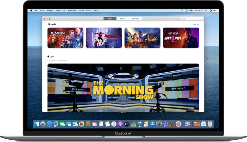Image resolution: width=247 pixels, height=142 pixels.
Task: Open the Arkiv menu
Action: coord(42,11)
